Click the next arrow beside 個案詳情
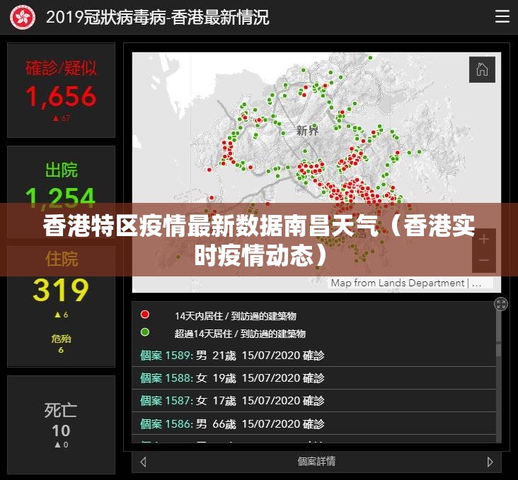The image size is (518, 480). coord(490,462)
